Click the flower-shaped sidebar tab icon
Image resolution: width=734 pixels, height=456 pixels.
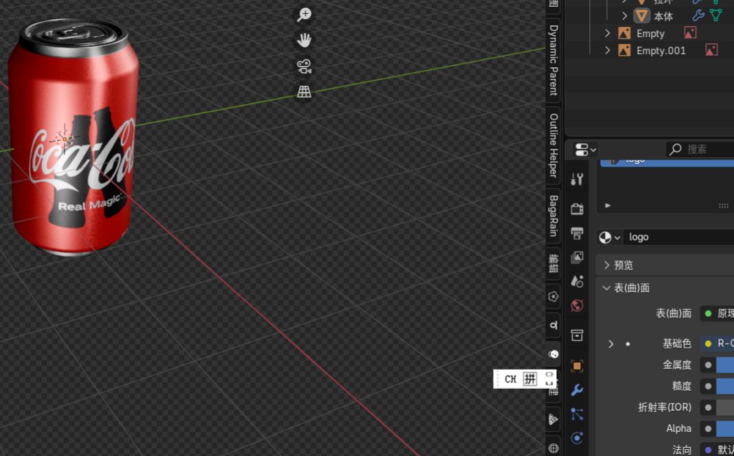click(x=553, y=296)
